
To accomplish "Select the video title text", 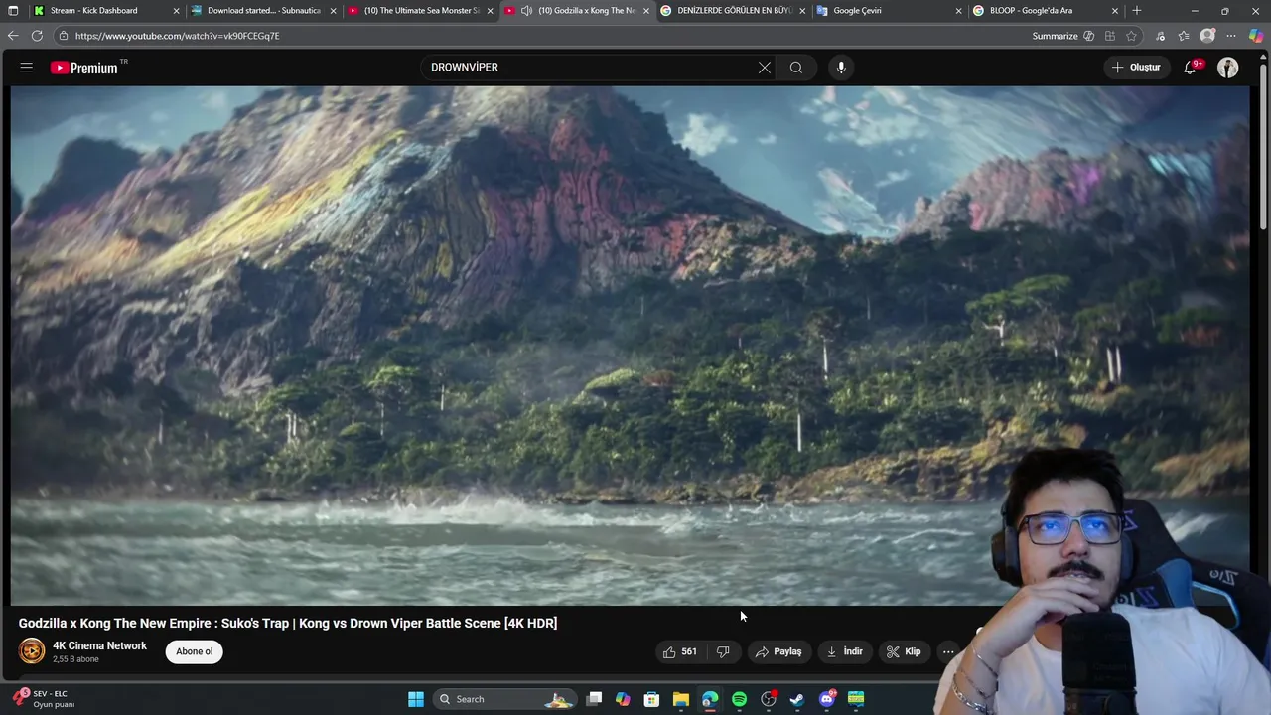I will click(288, 623).
